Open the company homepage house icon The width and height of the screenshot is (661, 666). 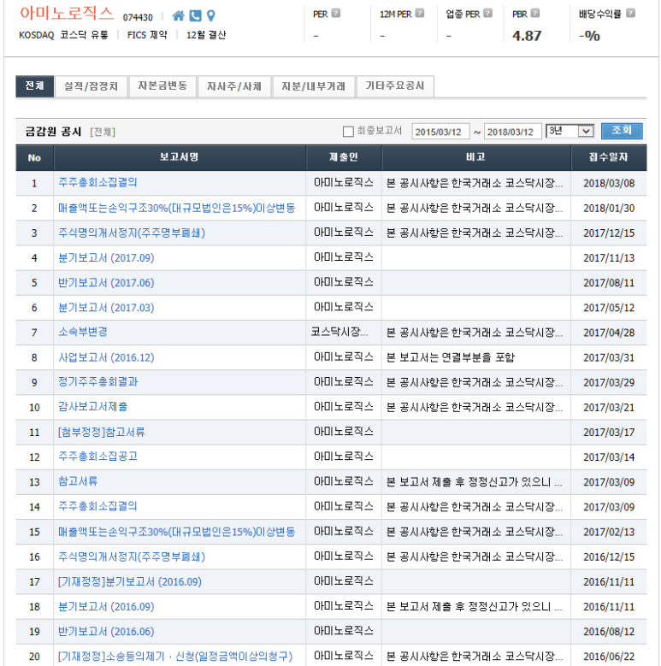click(178, 16)
